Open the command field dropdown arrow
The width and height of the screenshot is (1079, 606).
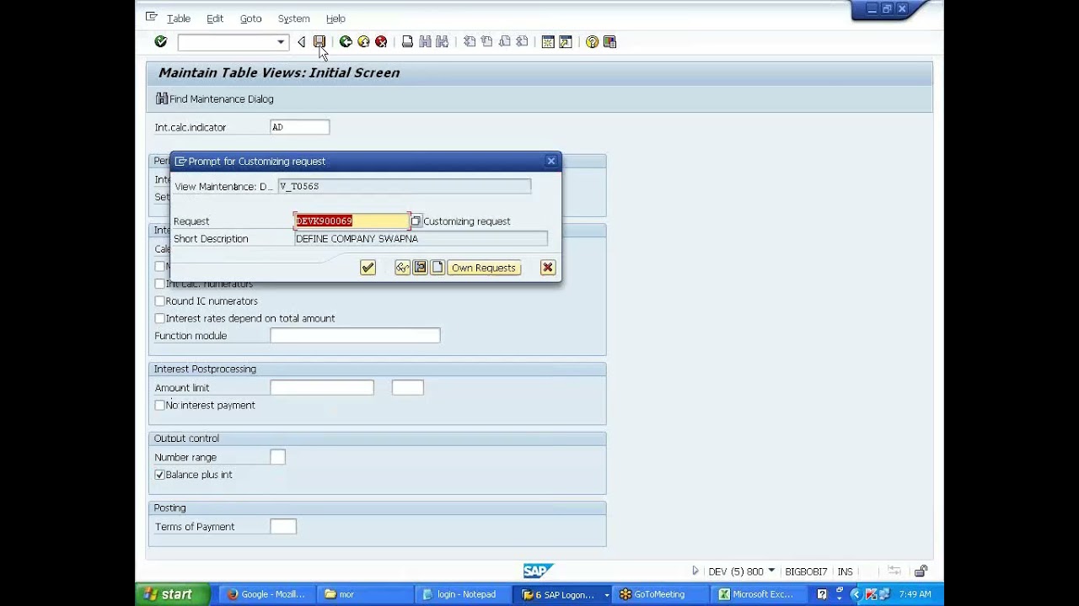281,42
